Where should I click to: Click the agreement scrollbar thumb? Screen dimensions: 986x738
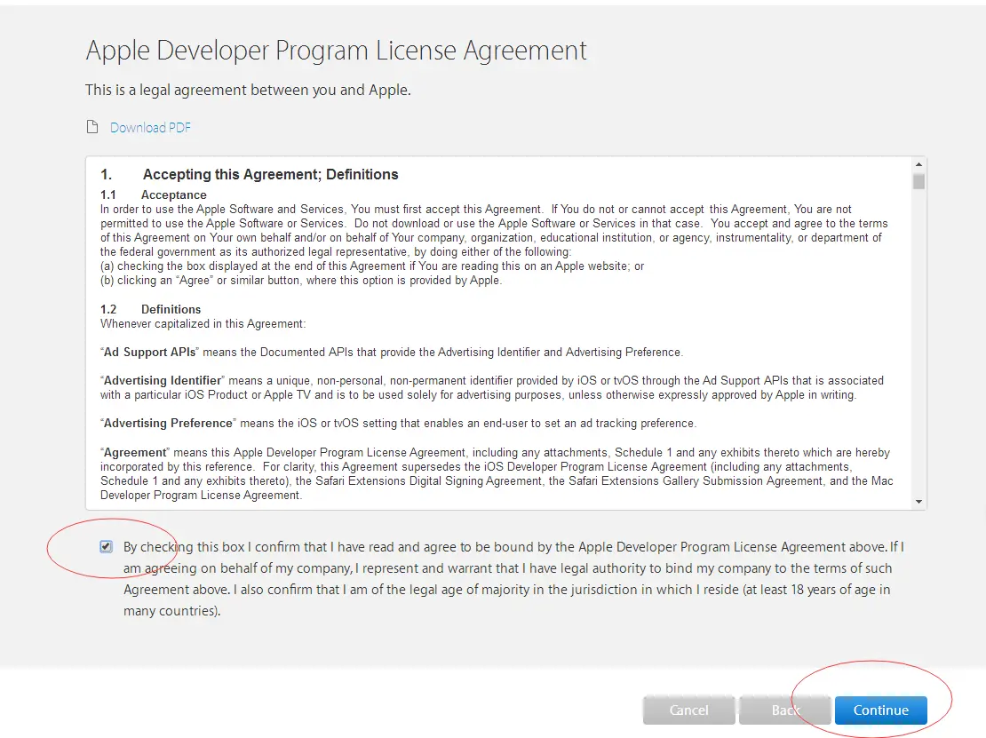[x=918, y=182]
